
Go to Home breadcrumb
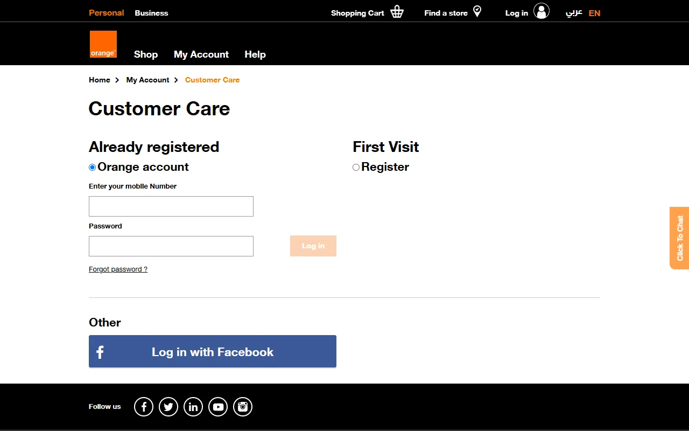coord(100,80)
